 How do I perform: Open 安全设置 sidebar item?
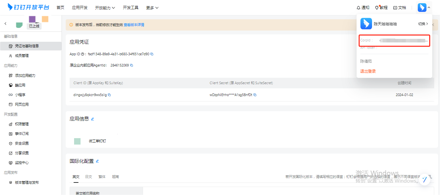(x=31, y=143)
